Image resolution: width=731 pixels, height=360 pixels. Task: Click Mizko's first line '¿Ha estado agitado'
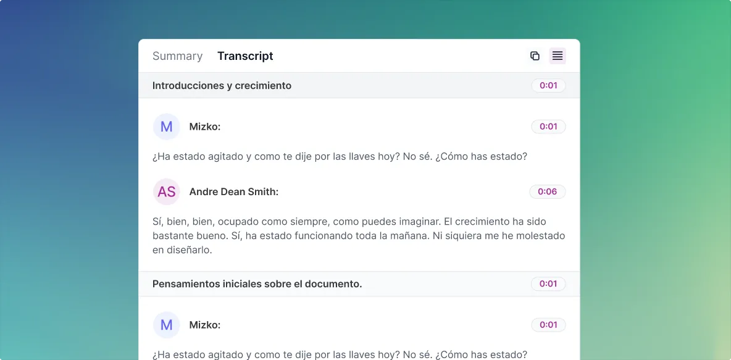[x=340, y=156]
